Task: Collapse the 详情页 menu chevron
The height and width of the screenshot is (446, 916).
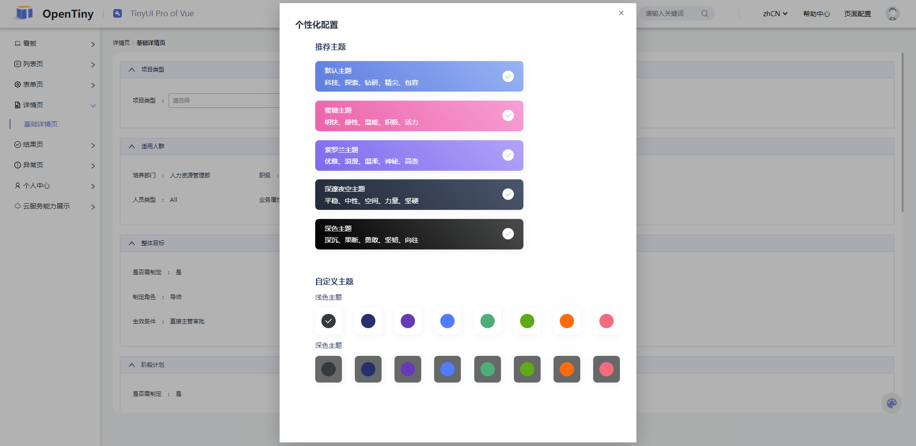Action: [93, 106]
